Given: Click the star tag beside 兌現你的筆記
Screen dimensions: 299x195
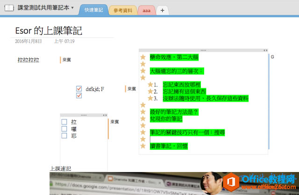Looking at the screenshot, I should click(143, 118).
